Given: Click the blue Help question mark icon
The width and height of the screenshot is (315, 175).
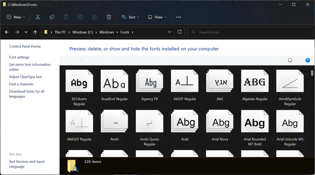Looking at the screenshot, I should click(307, 60).
